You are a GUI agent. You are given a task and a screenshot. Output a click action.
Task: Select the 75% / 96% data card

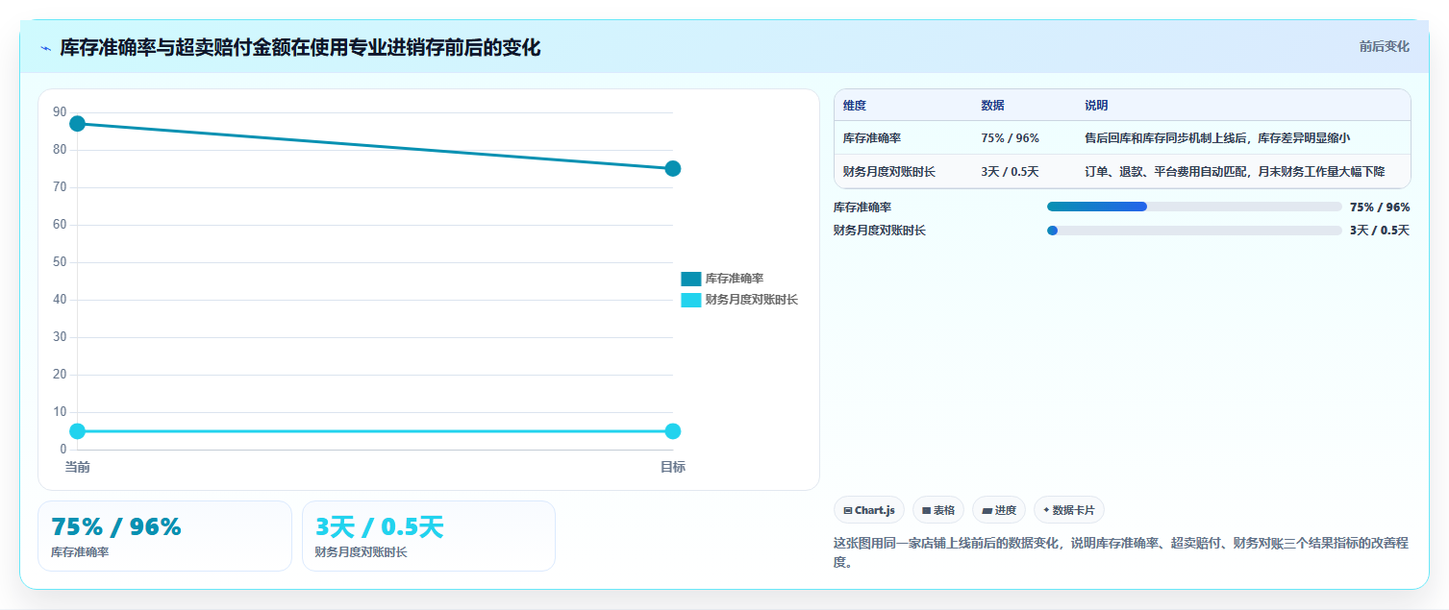click(164, 536)
